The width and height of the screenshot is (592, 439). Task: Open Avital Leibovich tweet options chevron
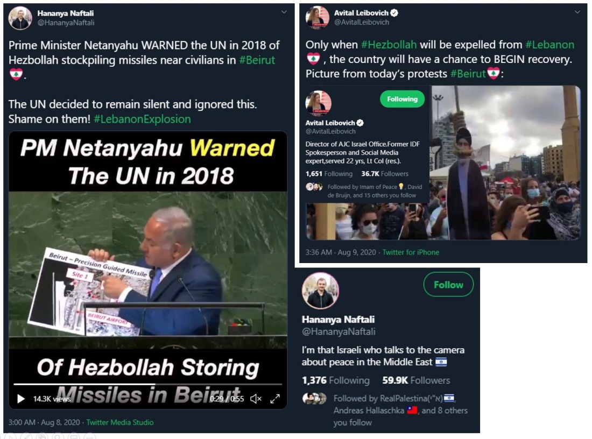click(577, 12)
